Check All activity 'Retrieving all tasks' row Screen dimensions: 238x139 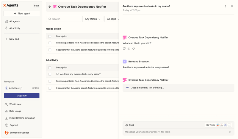(50, 81)
